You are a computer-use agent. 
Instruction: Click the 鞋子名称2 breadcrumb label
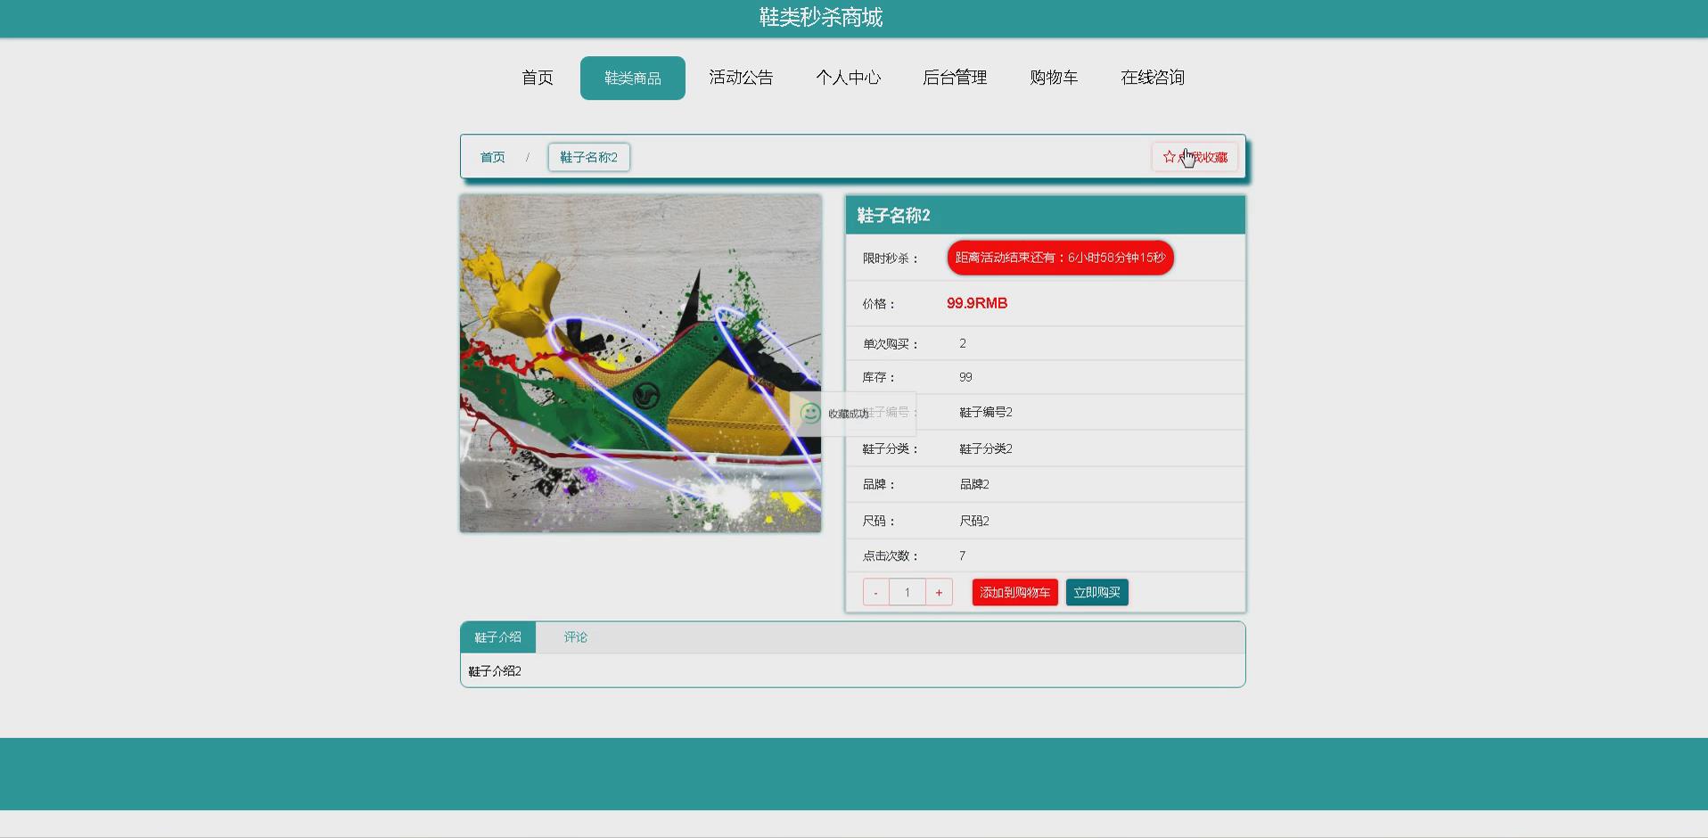coord(588,157)
